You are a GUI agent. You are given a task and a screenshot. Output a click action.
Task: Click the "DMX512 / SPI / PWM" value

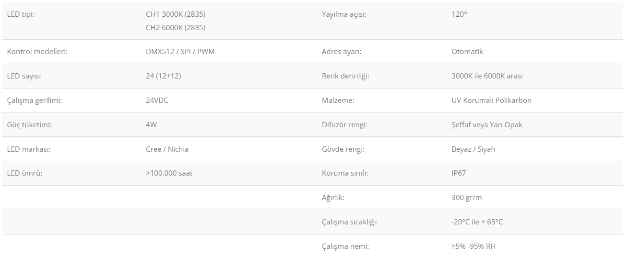pos(180,52)
